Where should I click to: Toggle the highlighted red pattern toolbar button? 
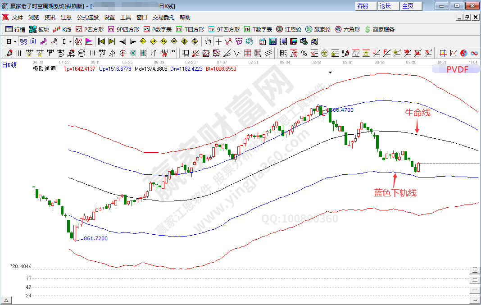(78, 41)
